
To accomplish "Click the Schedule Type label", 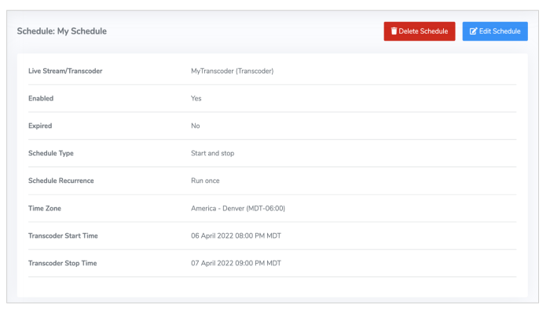I will coord(50,153).
